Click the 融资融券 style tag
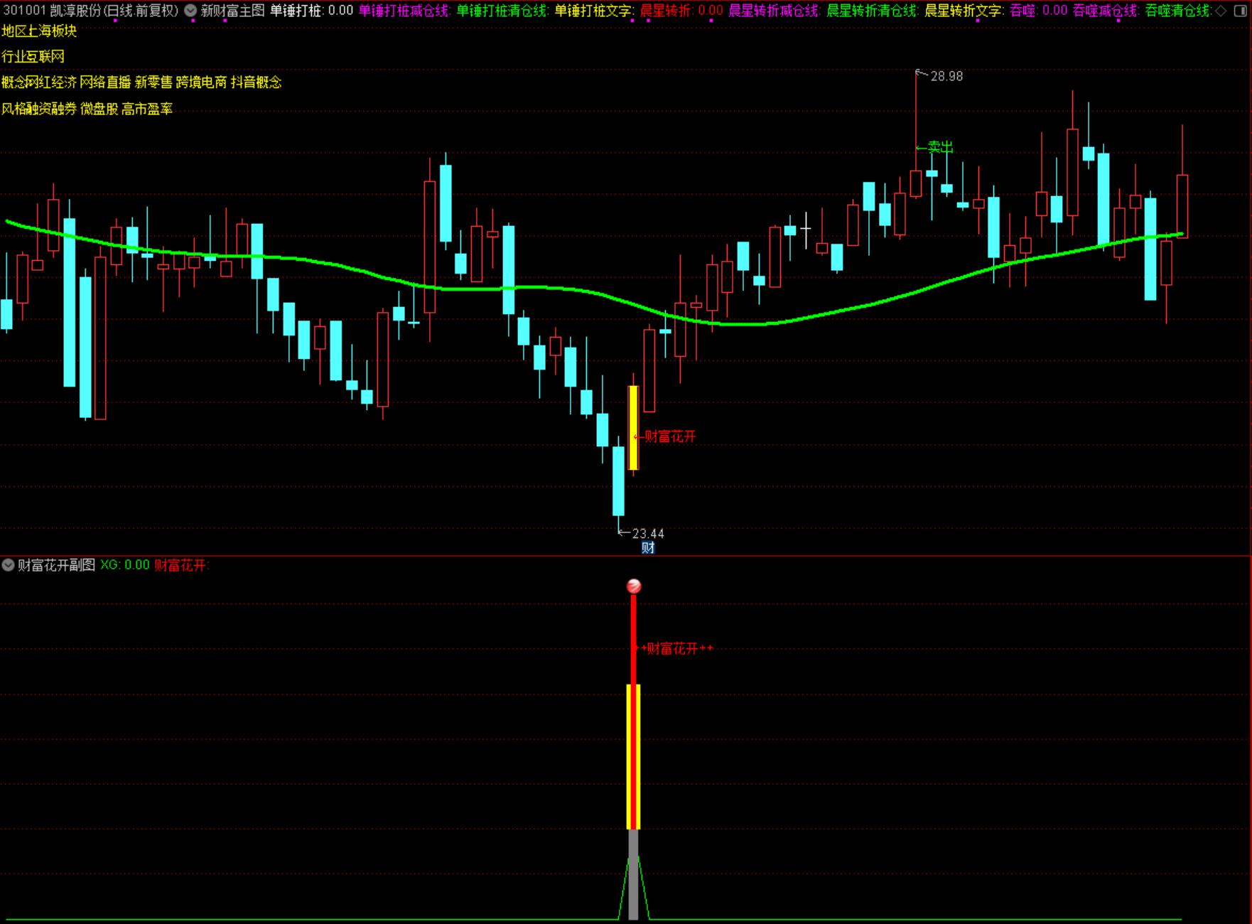 [51, 109]
